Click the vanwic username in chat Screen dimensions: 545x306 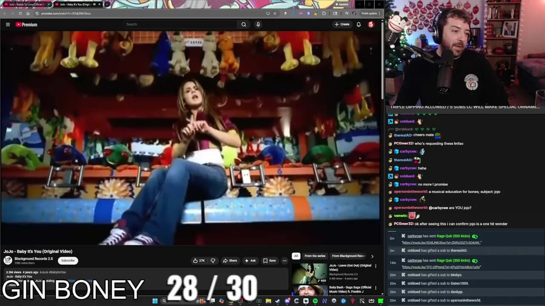(400, 216)
